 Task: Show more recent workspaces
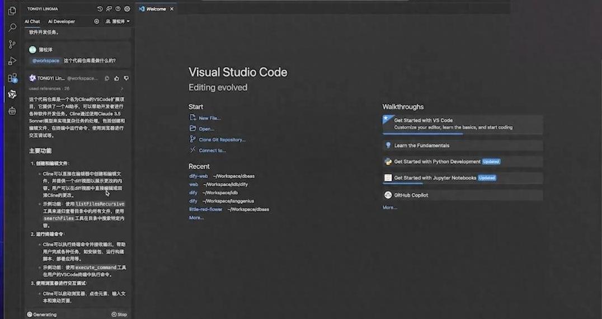point(196,218)
